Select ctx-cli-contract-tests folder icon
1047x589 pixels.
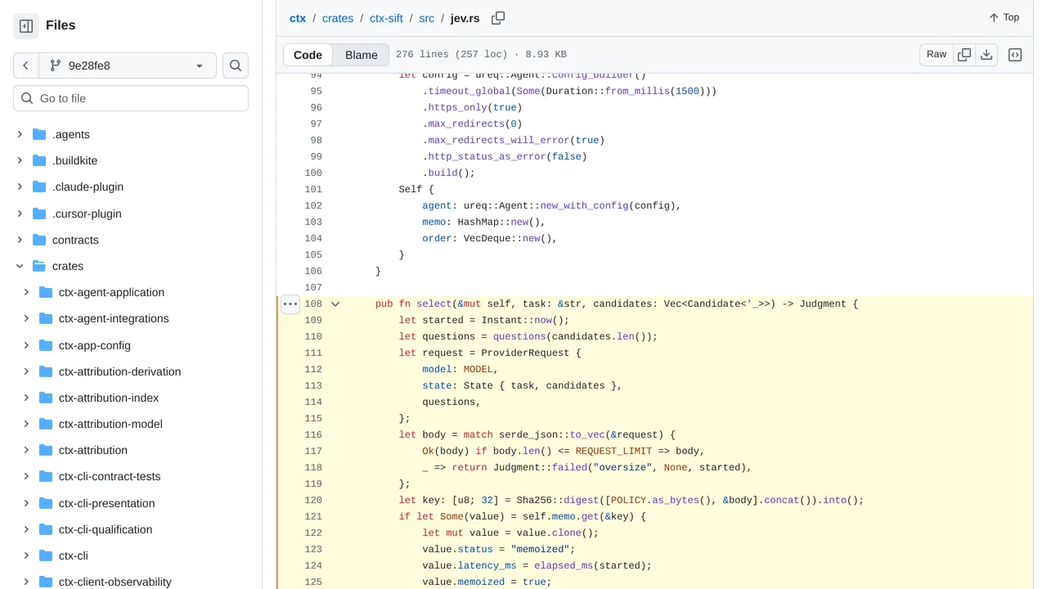point(46,476)
